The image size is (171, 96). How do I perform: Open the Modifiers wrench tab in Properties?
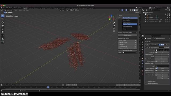142,61
